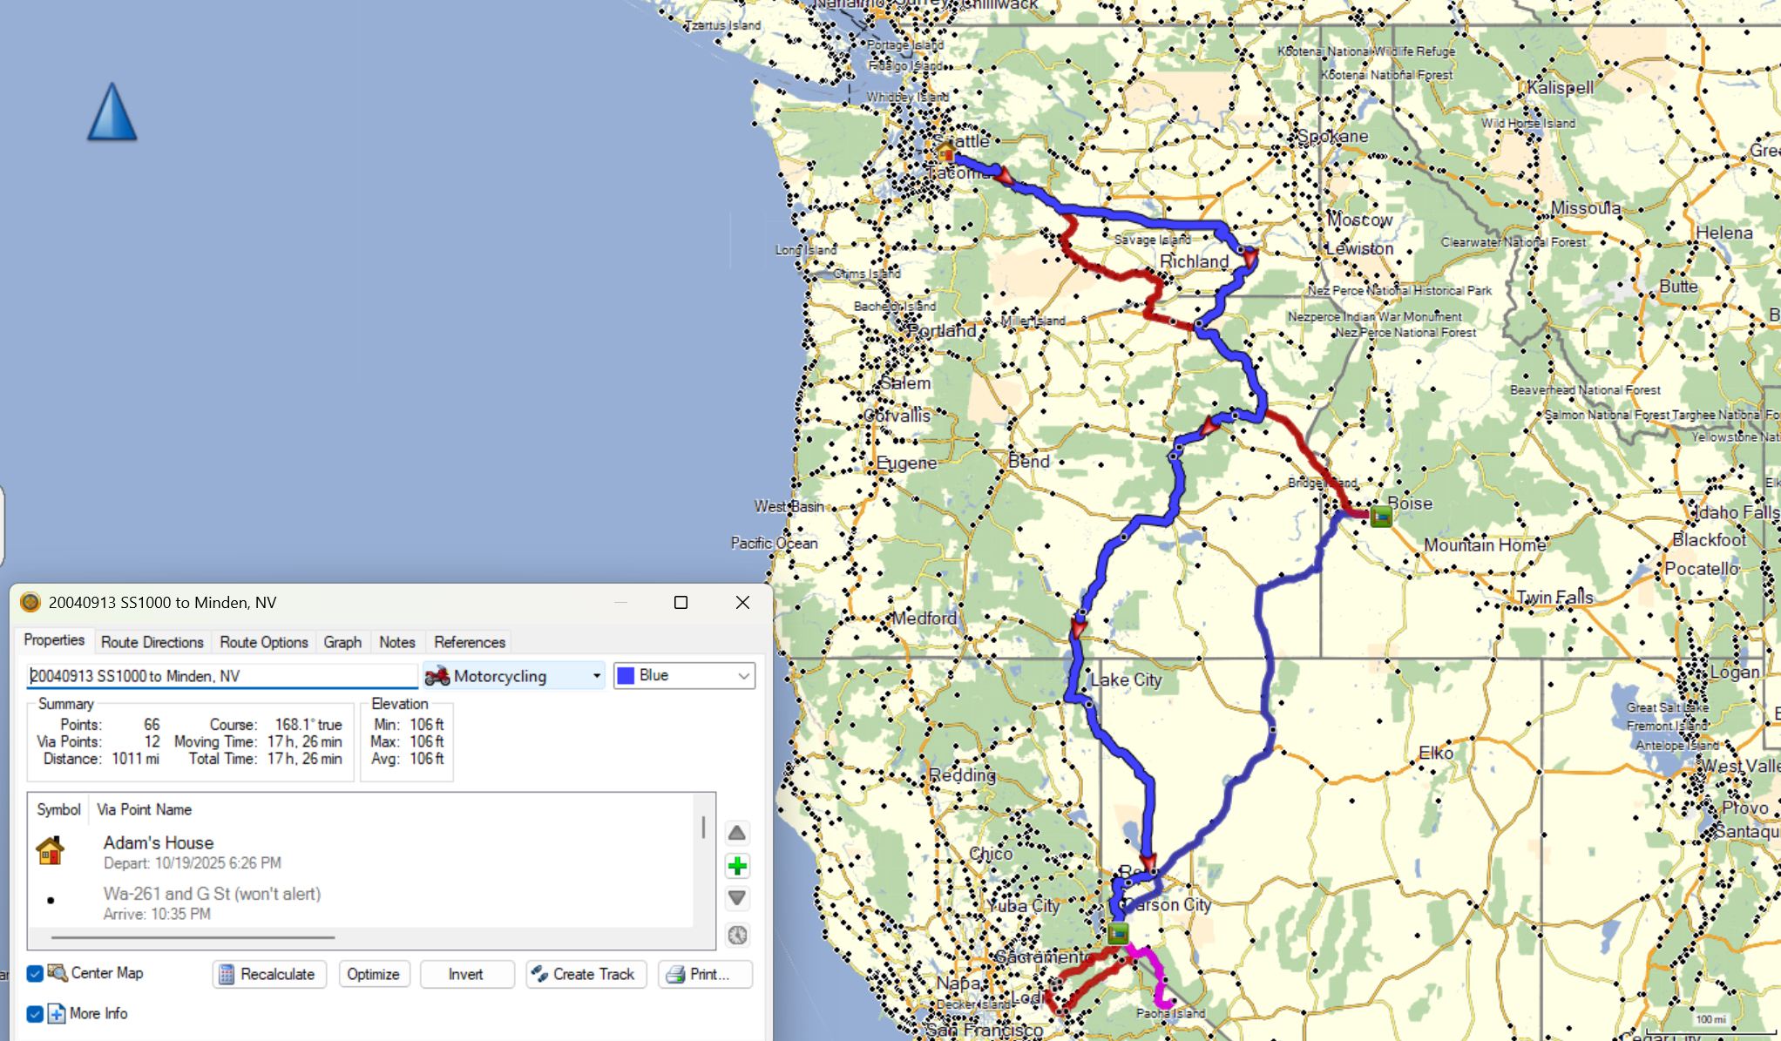Click the blue color swatch in color selector
Image resolution: width=1781 pixels, height=1041 pixels.
626,676
